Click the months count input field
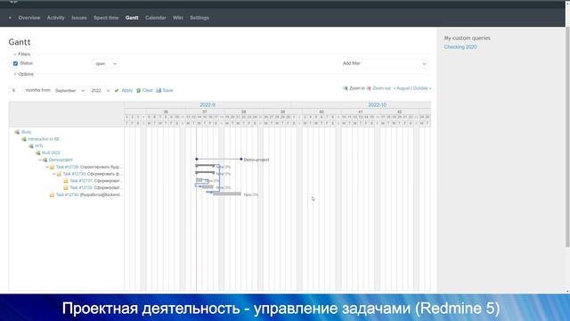The height and width of the screenshot is (321, 570). (16, 90)
